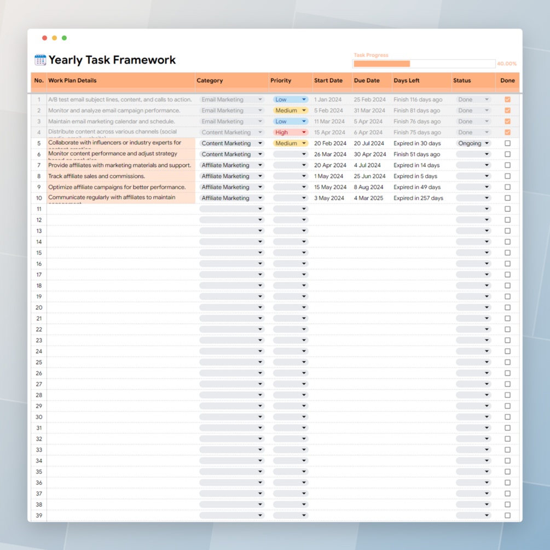Click the Yearly Task Framework title
Screen dimensions: 550x550
click(112, 60)
